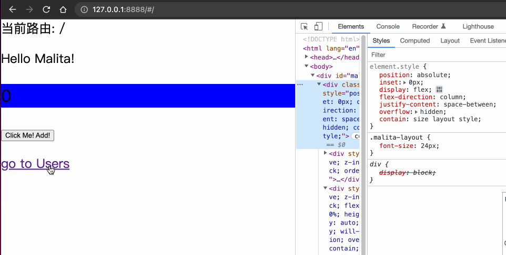Screen dimensions: 506x255
Task: Collapse the selected div class node
Action: click(319, 84)
